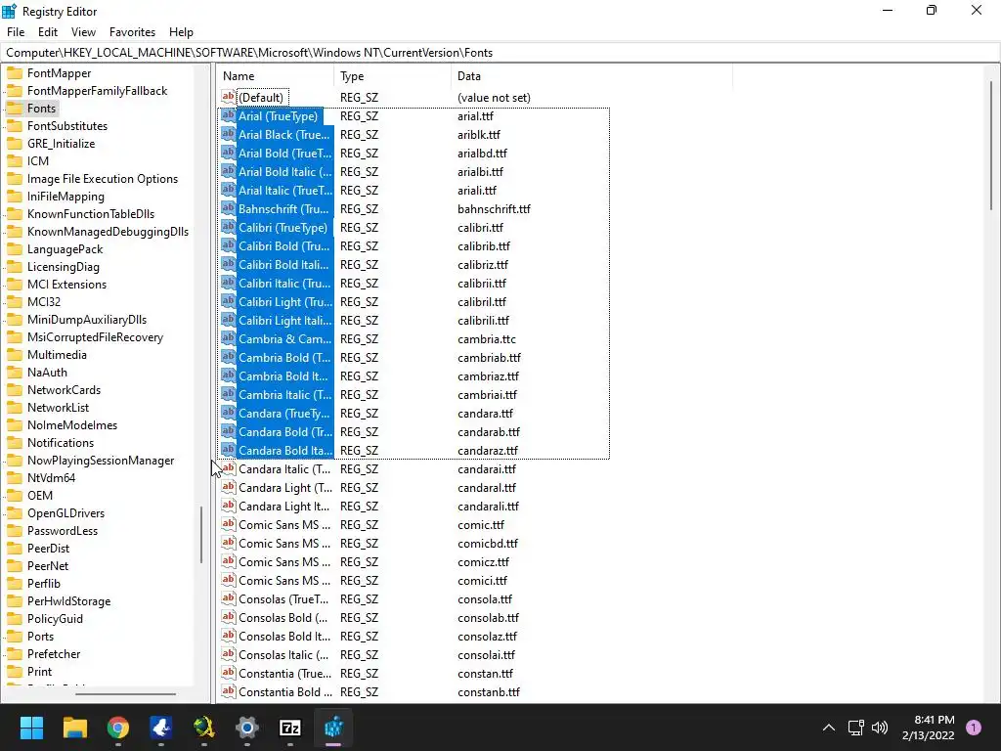Select the IniFileMapping key
Viewport: 1001px width, 751px height.
tap(65, 196)
